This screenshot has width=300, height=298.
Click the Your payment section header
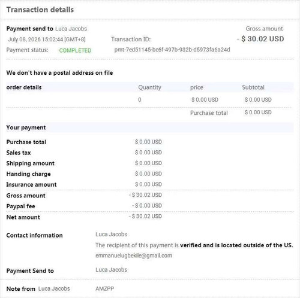tap(26, 127)
